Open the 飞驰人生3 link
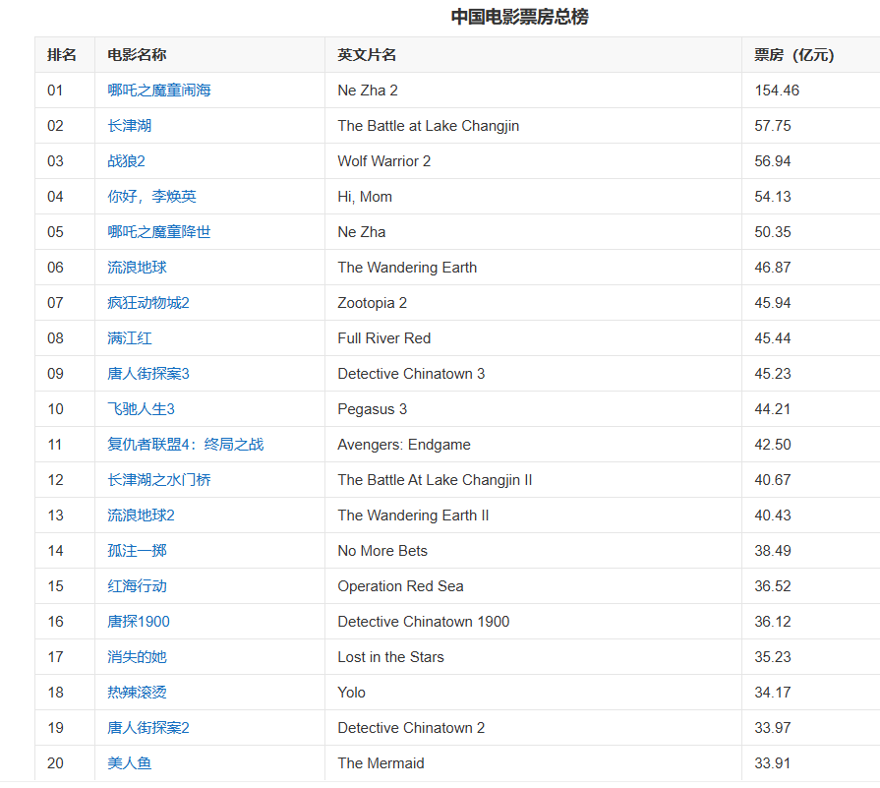The height and width of the screenshot is (788, 880). point(141,409)
